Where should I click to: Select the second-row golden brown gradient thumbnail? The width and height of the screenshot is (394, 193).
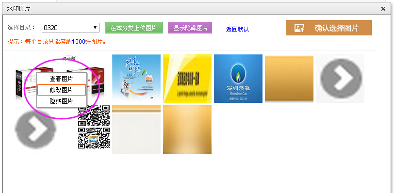tap(187, 129)
